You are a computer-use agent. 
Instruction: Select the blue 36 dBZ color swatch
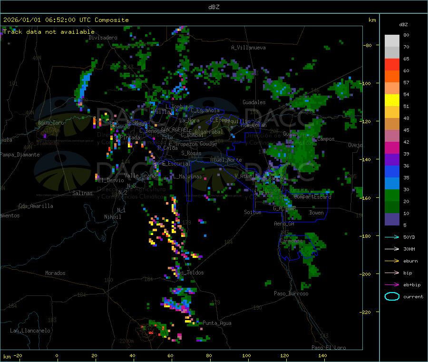(392, 171)
